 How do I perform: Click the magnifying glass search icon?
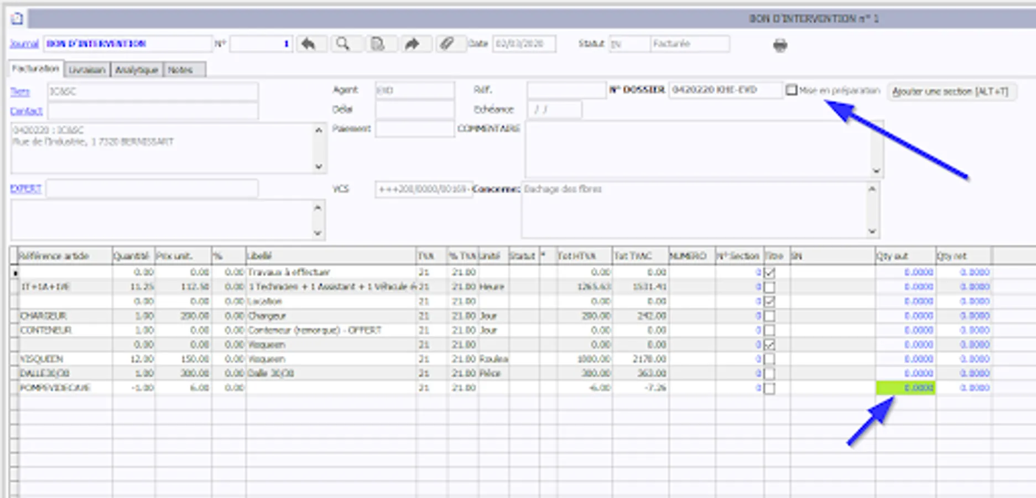(x=343, y=44)
